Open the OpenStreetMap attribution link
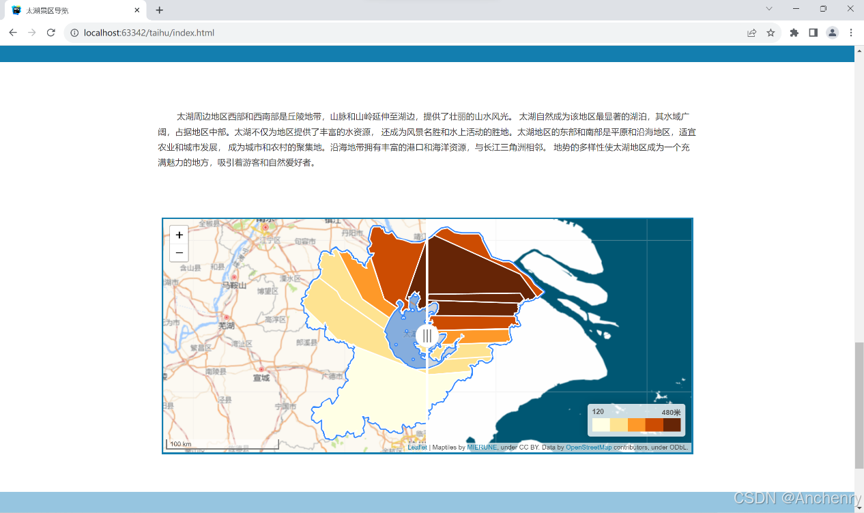The image size is (864, 513). (x=589, y=448)
